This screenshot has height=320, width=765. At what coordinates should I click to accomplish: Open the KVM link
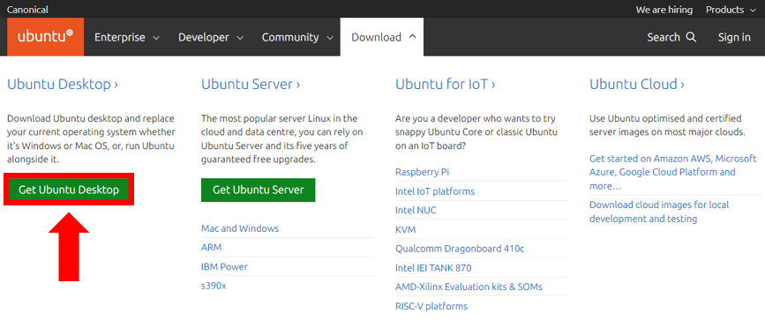coord(405,229)
